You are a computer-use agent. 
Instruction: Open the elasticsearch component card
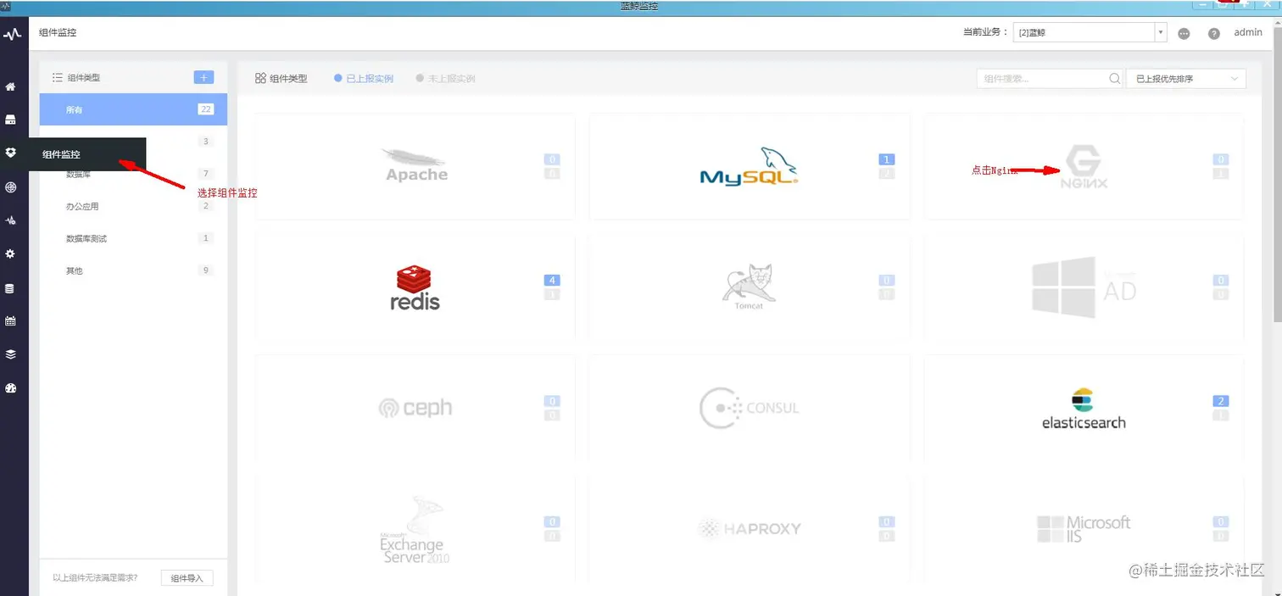pyautogui.click(x=1084, y=408)
